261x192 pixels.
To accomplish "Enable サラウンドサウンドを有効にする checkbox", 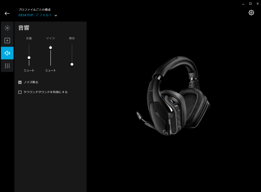I will (20, 92).
